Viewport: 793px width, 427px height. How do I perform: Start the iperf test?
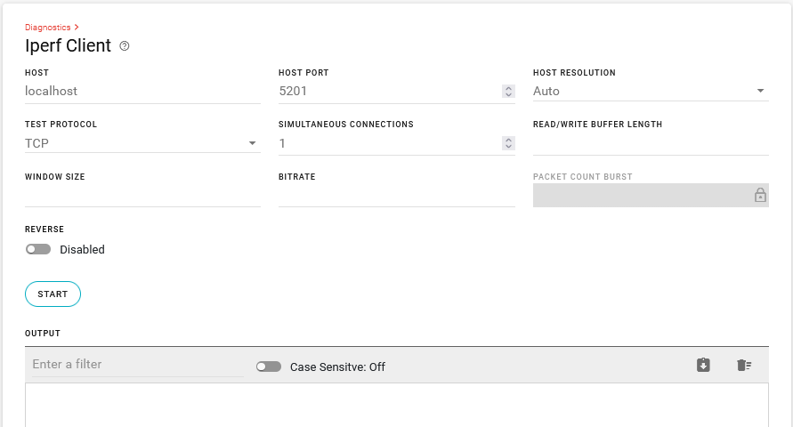(53, 294)
